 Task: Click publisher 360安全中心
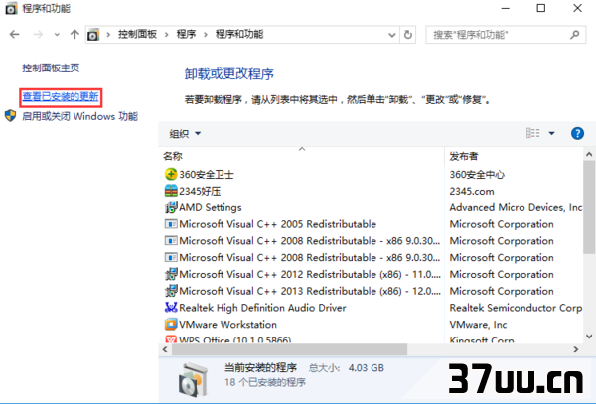pyautogui.click(x=477, y=175)
